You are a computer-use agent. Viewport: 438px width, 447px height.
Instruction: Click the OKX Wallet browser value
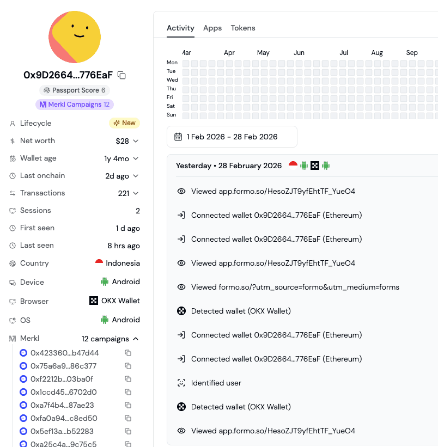click(120, 301)
